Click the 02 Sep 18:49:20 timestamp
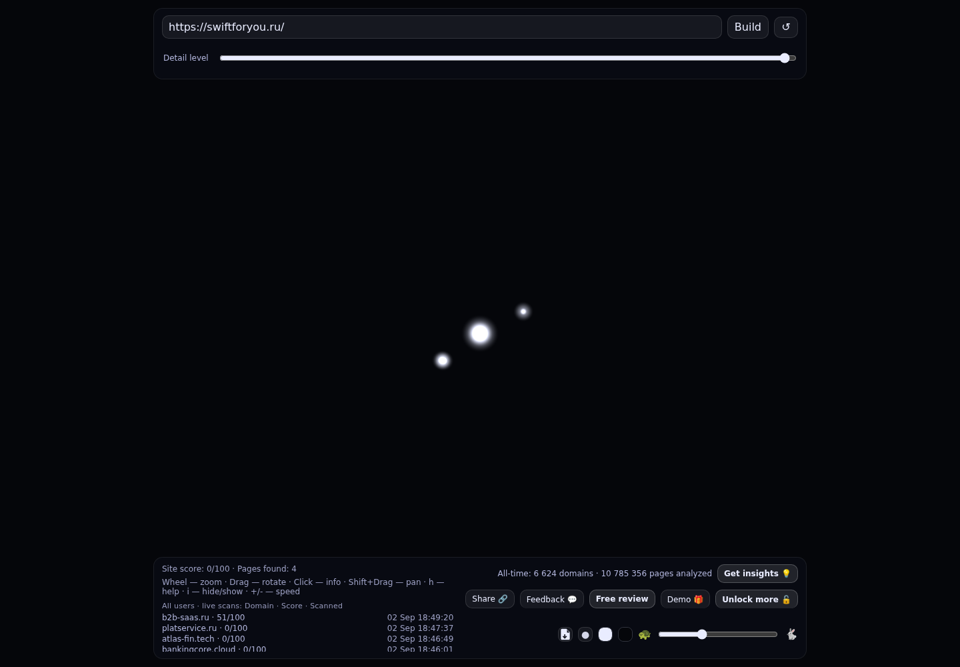 pyautogui.click(x=420, y=618)
